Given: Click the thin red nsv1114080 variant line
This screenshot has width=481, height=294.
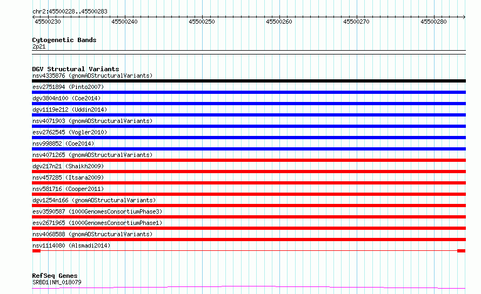Looking at the screenshot, I should click(249, 251).
